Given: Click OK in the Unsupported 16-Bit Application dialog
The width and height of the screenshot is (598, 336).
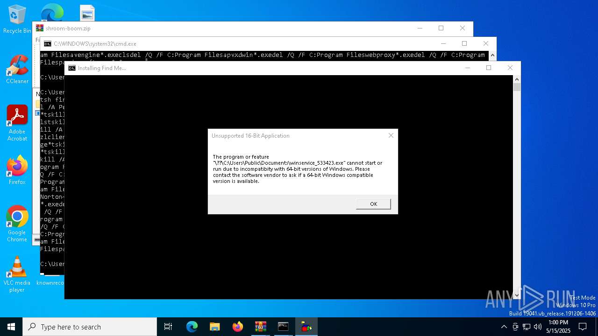Looking at the screenshot, I should pos(373,204).
